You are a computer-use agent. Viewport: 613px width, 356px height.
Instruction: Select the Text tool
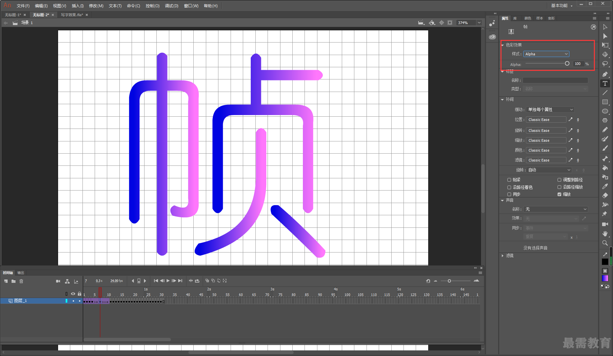605,83
